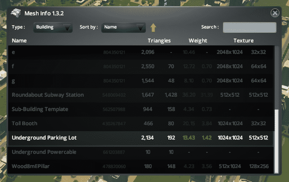
Task: Select the row named g
Action: (x=13, y=81)
